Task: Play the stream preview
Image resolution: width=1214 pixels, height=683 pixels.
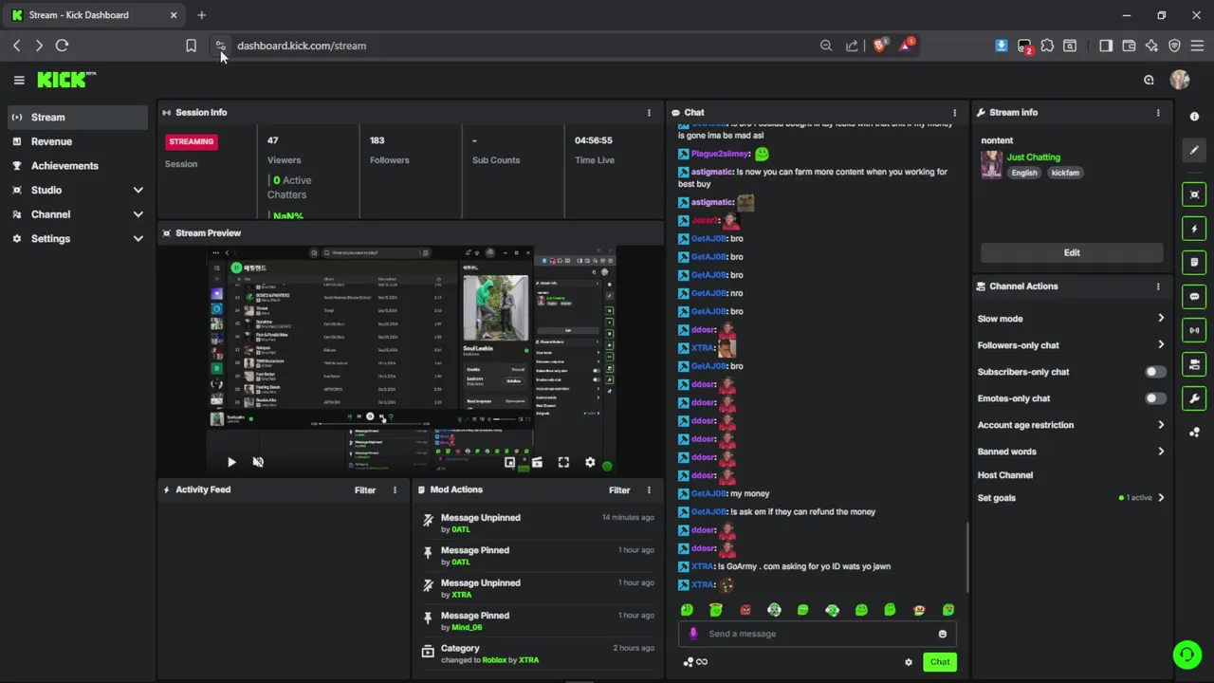Action: [231, 462]
